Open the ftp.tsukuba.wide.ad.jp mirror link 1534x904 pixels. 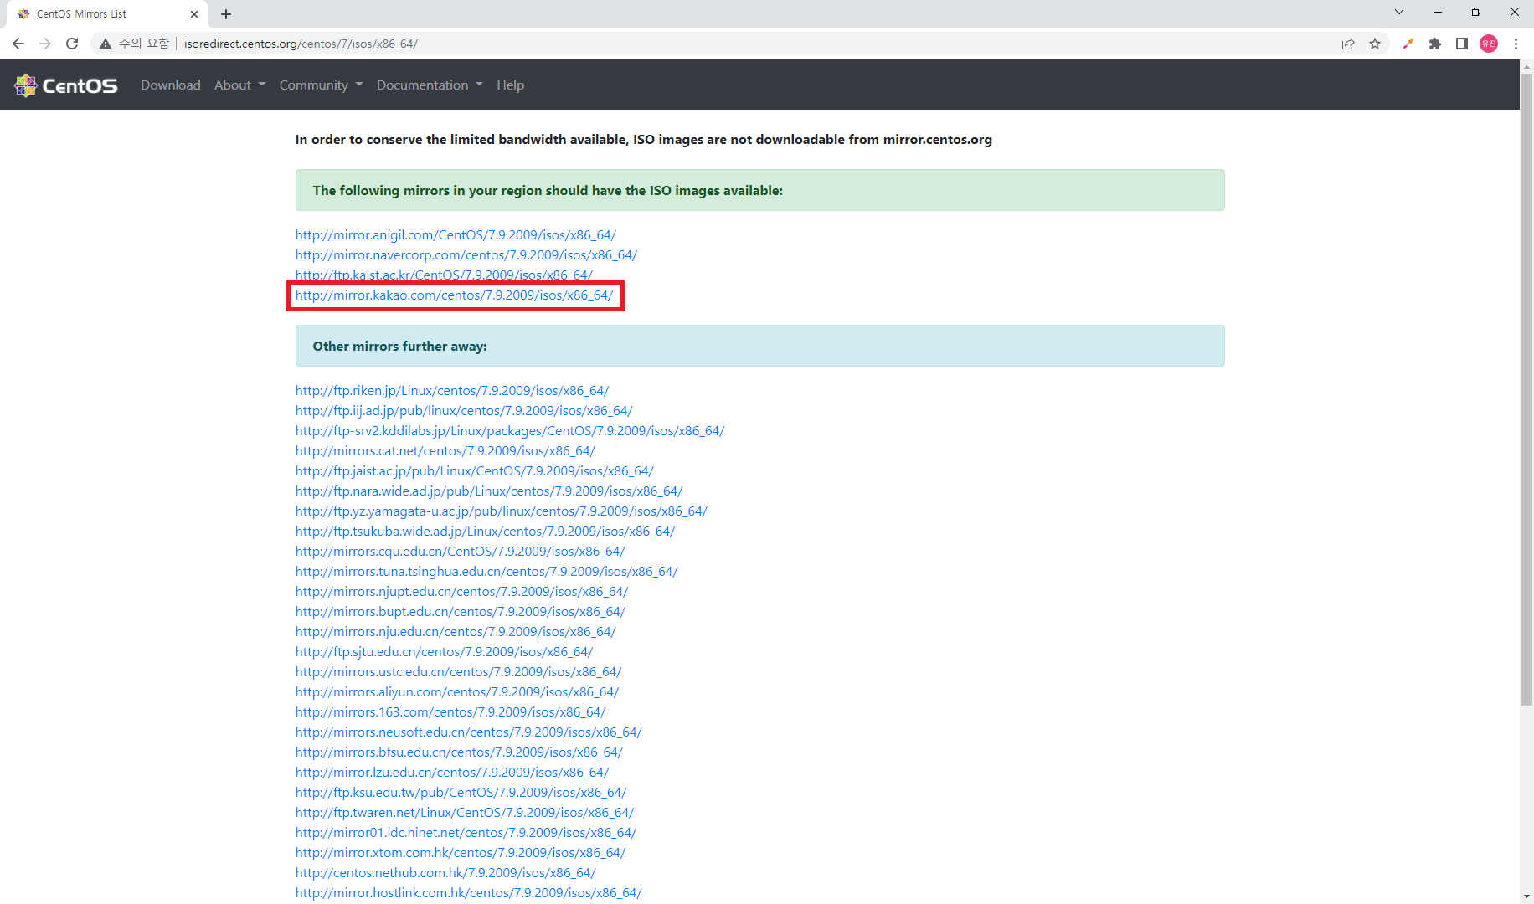pyautogui.click(x=485, y=532)
